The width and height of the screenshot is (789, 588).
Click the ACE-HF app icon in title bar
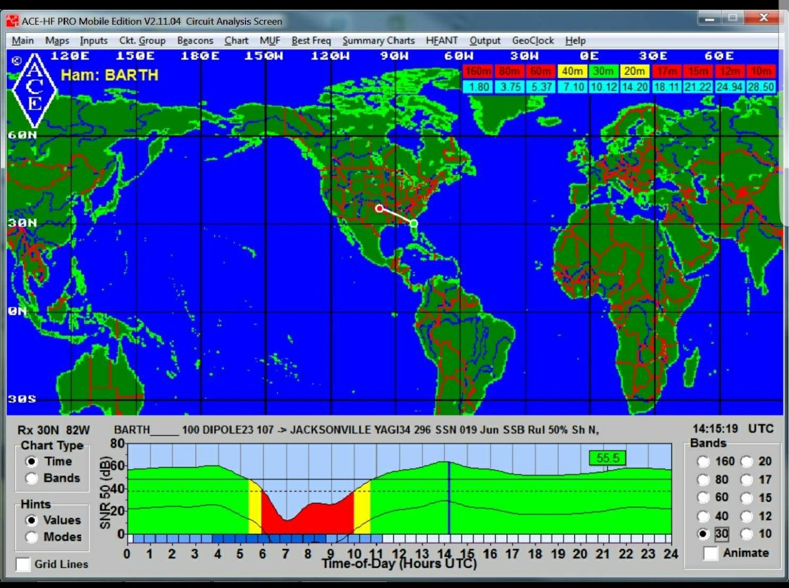click(x=12, y=21)
